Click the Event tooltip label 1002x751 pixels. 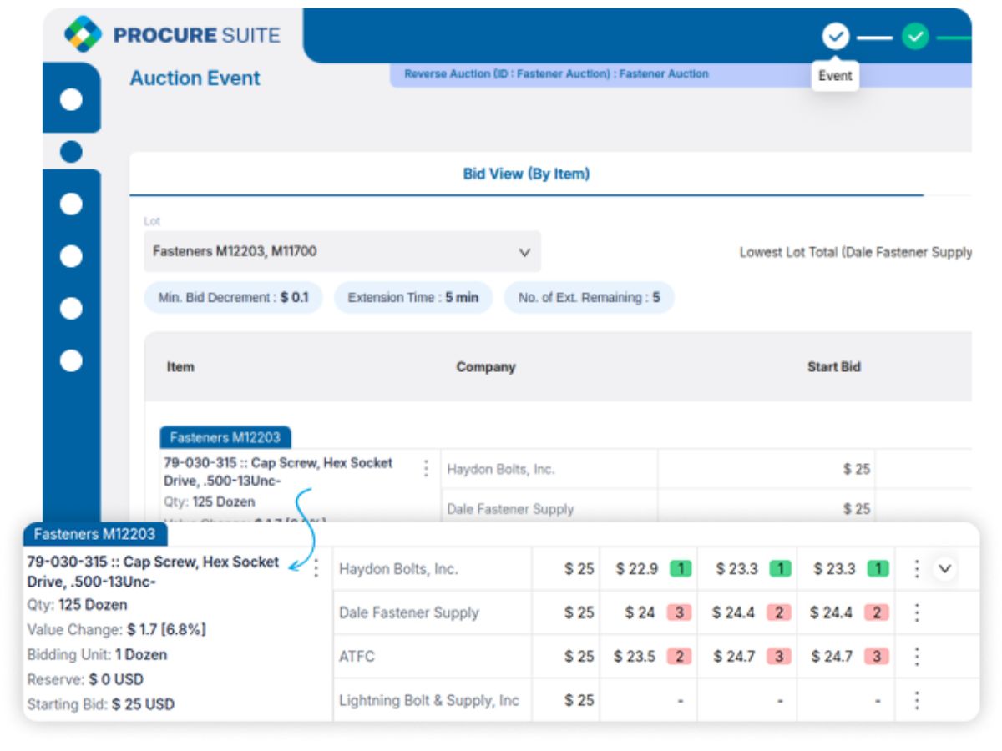pos(835,76)
